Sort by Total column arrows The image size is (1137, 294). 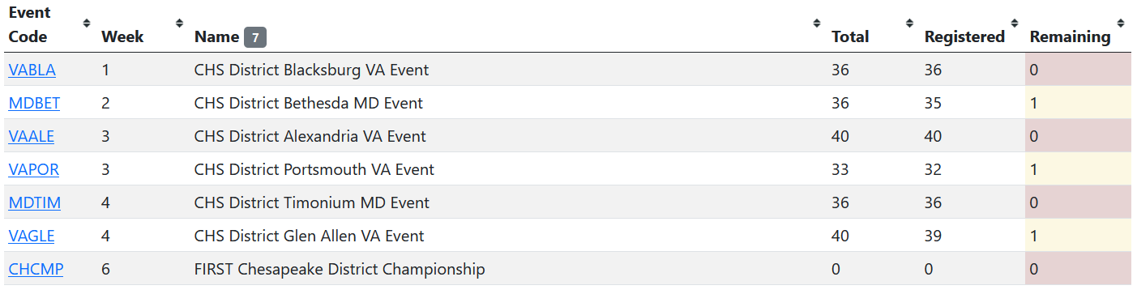tap(909, 23)
